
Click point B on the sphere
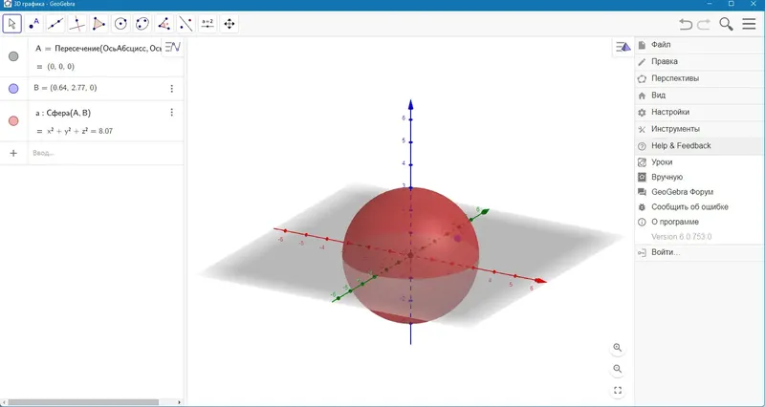click(x=458, y=238)
